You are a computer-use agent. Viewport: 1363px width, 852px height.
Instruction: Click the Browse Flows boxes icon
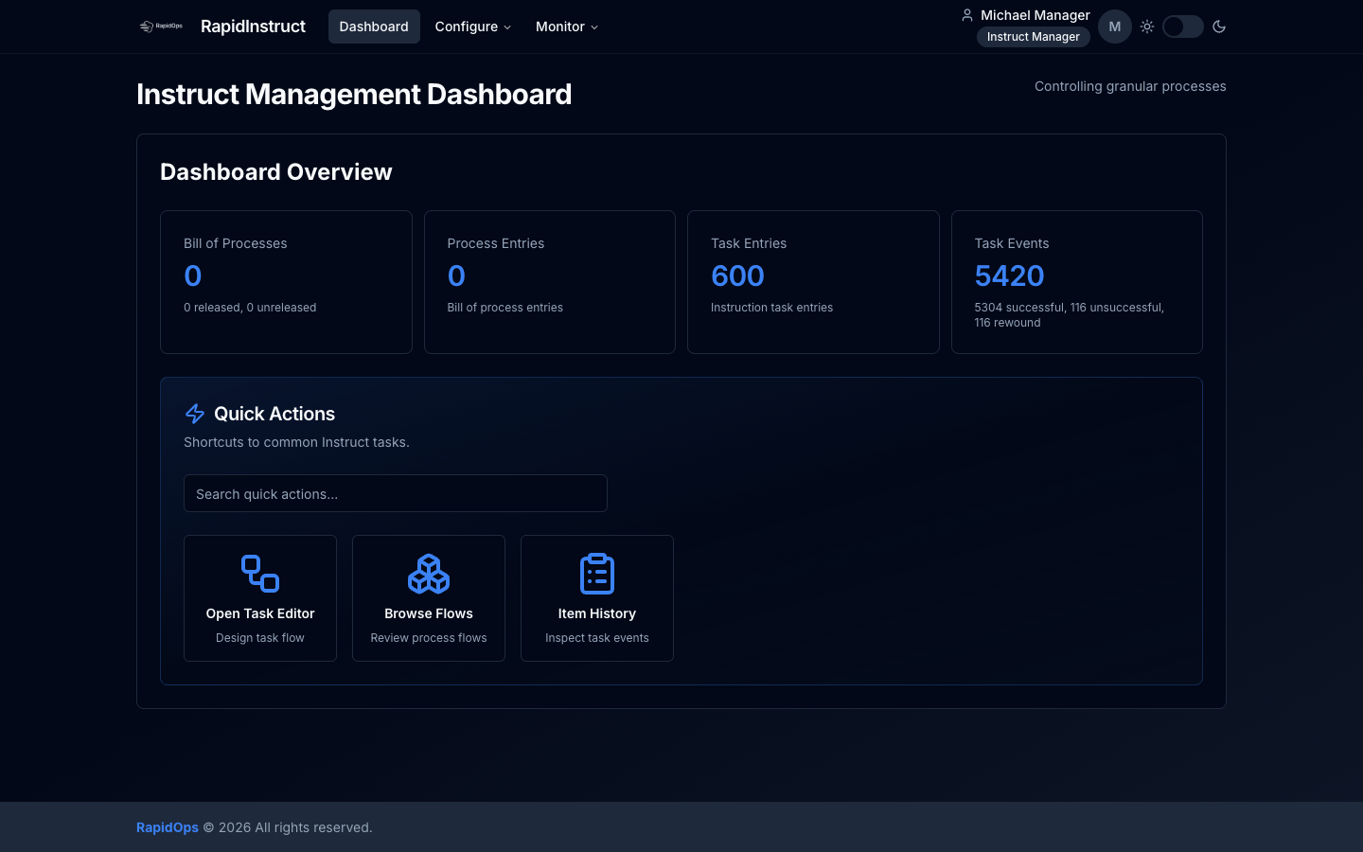click(x=429, y=574)
